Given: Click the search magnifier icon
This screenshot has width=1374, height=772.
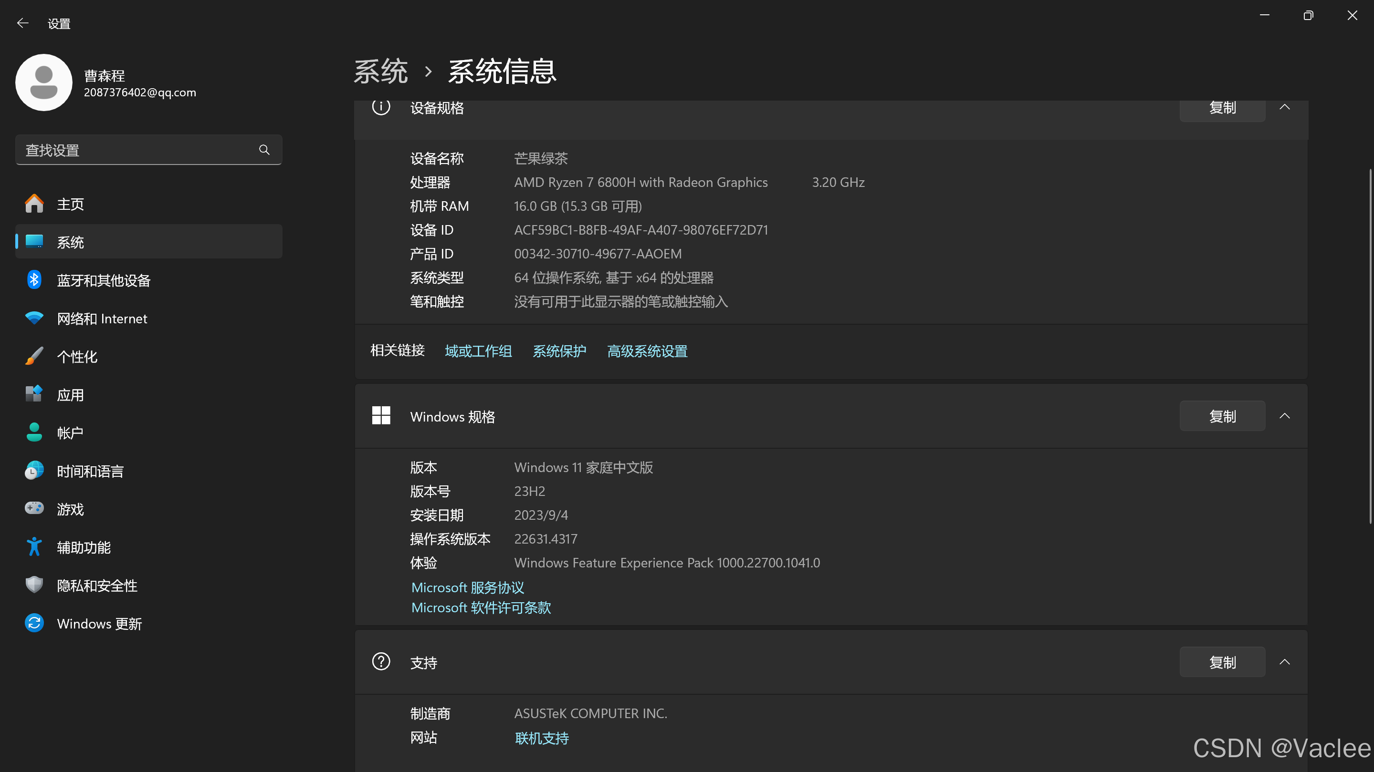Looking at the screenshot, I should (x=264, y=150).
